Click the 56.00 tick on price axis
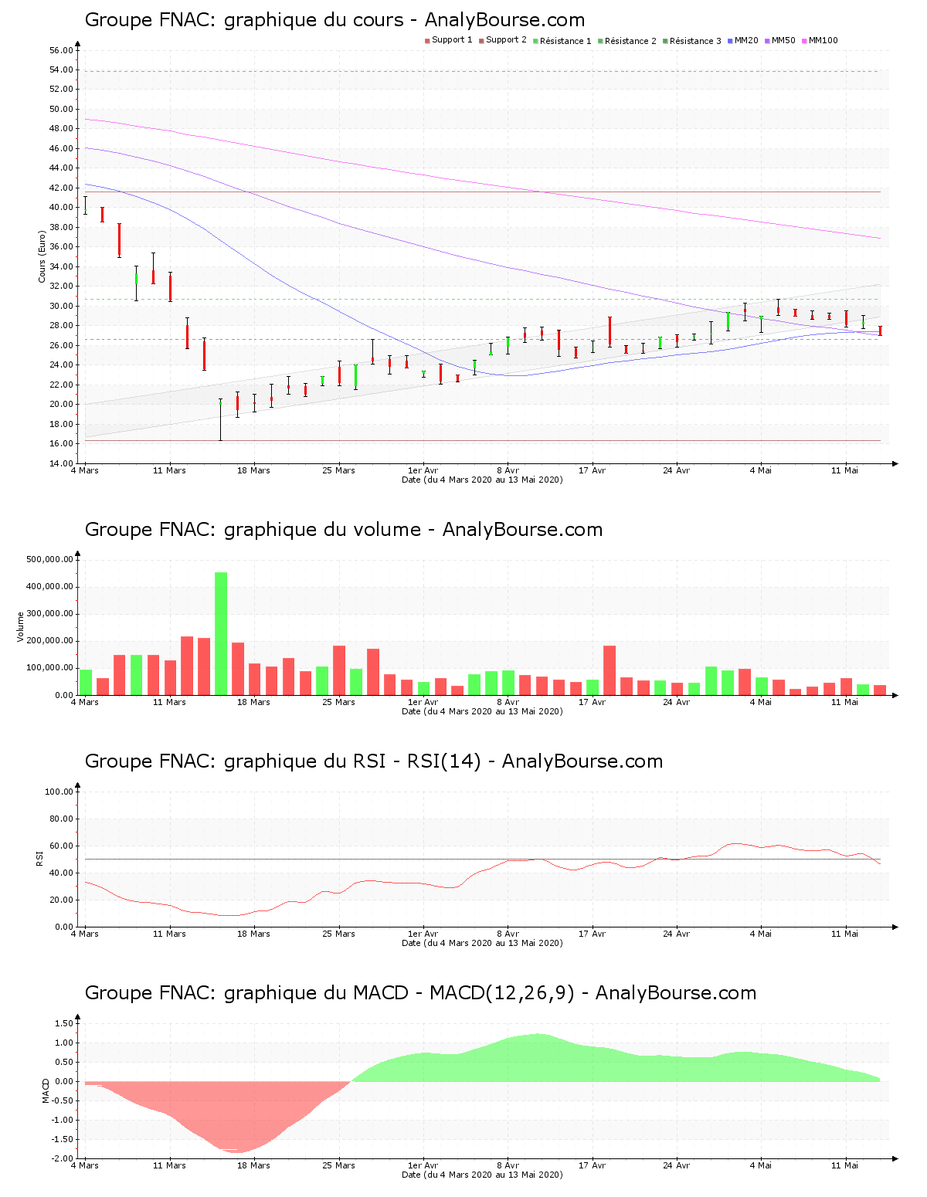927x1197 pixels. (x=62, y=50)
